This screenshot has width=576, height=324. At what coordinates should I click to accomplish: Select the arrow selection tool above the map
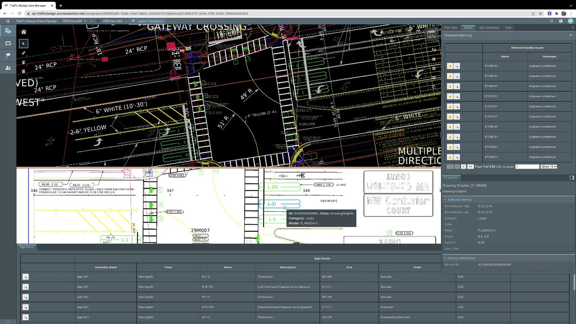click(x=24, y=43)
